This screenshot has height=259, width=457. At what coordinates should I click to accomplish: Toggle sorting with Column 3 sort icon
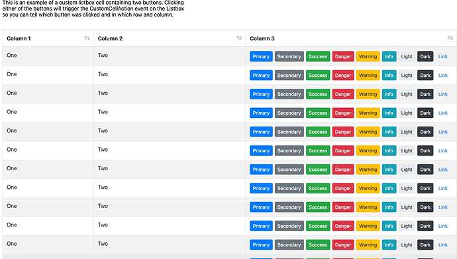pyautogui.click(x=450, y=38)
